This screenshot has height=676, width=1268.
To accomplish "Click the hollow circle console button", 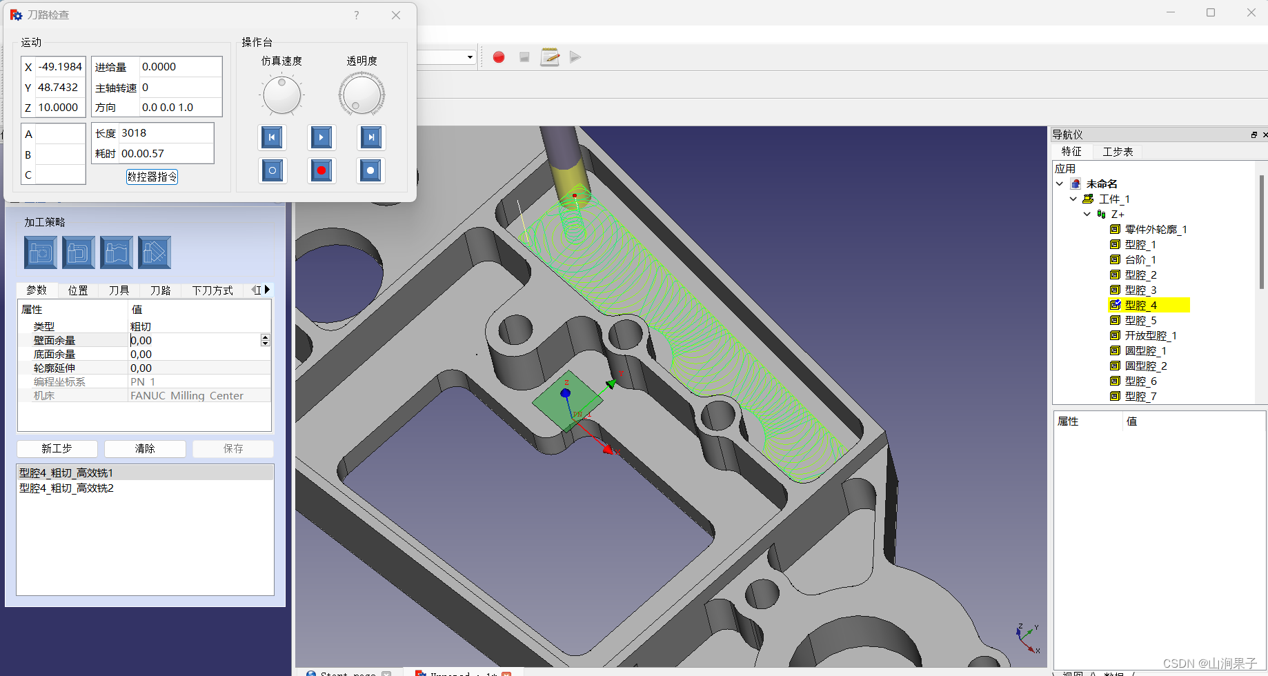I will [273, 170].
